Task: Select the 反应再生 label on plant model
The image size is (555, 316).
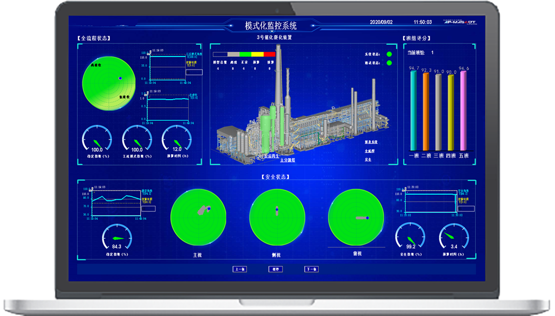Action: coord(271,156)
